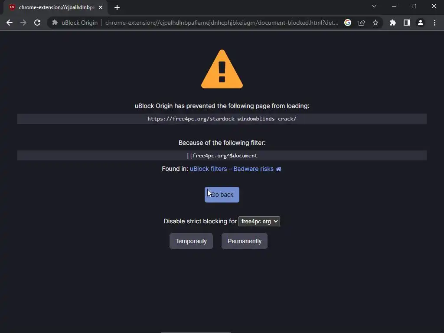Open the profile avatar menu
The height and width of the screenshot is (333, 444).
[x=421, y=23]
